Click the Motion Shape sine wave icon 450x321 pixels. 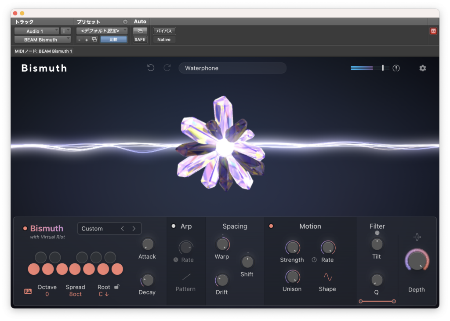point(328,277)
